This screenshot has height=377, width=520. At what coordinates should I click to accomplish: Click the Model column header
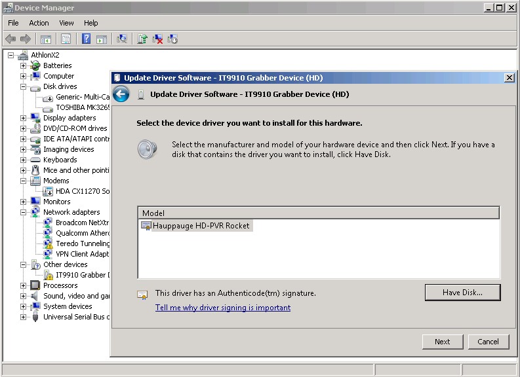tap(319, 213)
